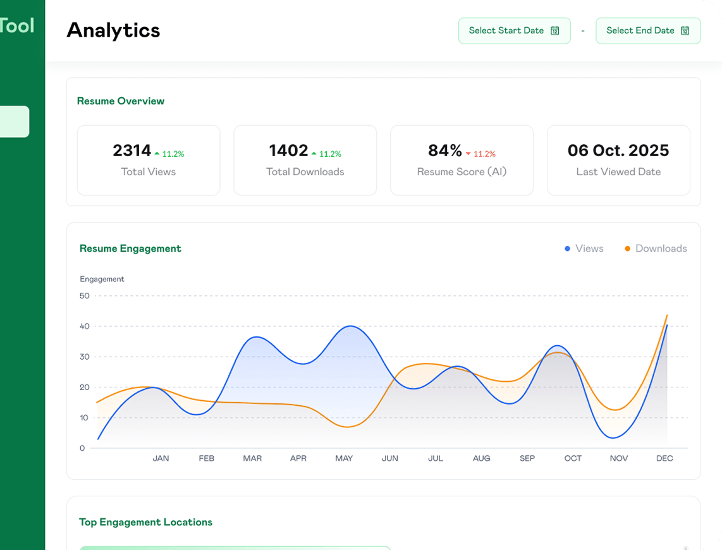Click the 30 y-axis value

click(x=84, y=357)
